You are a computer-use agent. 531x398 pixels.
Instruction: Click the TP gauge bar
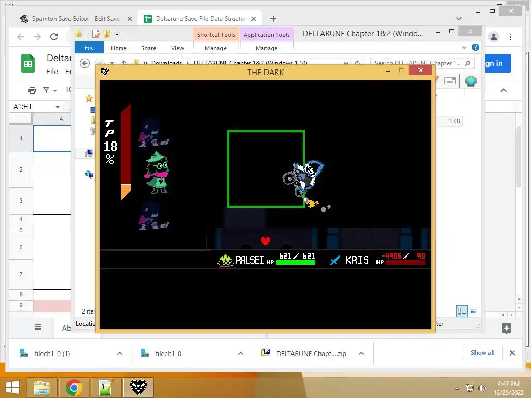tap(125, 152)
